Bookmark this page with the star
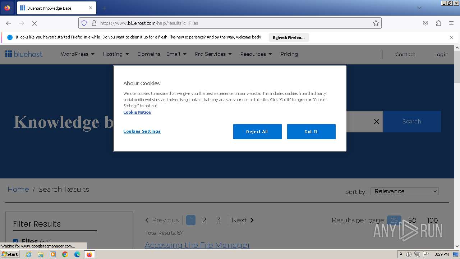Screen dimensions: 460x259 pos(376,23)
